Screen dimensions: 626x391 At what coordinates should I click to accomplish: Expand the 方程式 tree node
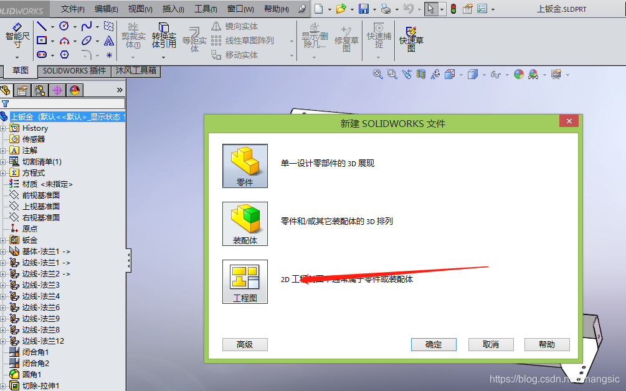pos(2,173)
